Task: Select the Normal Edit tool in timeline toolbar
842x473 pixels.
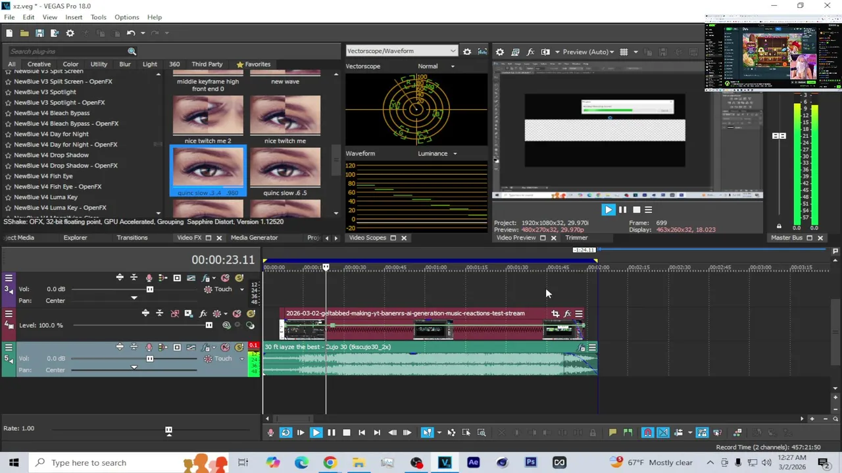Action: click(x=428, y=432)
